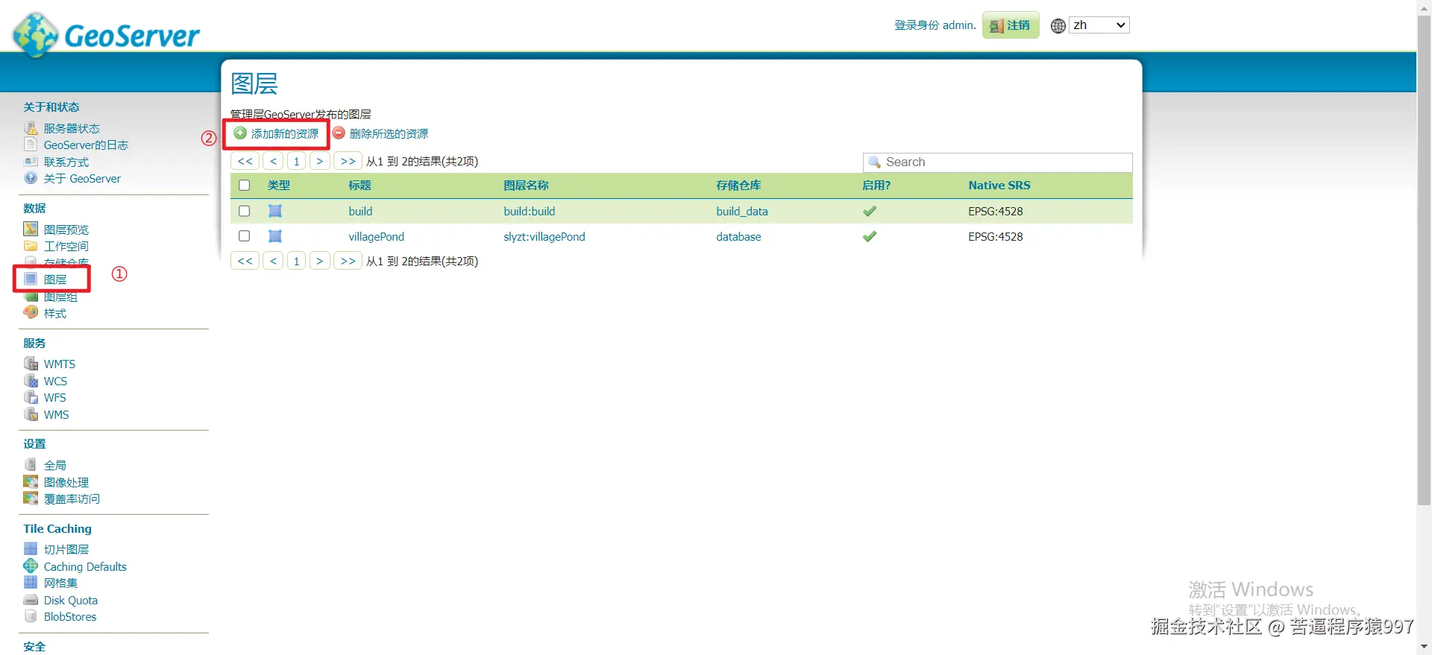Click BlobStores database icon
Screen dimensions: 1432x655
(x=31, y=616)
